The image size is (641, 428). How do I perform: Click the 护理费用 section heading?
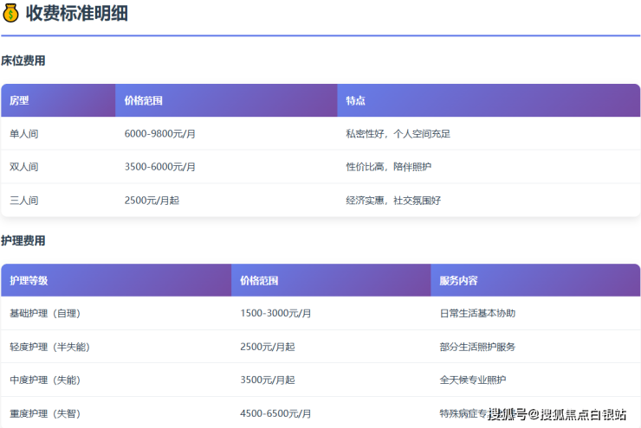[23, 241]
